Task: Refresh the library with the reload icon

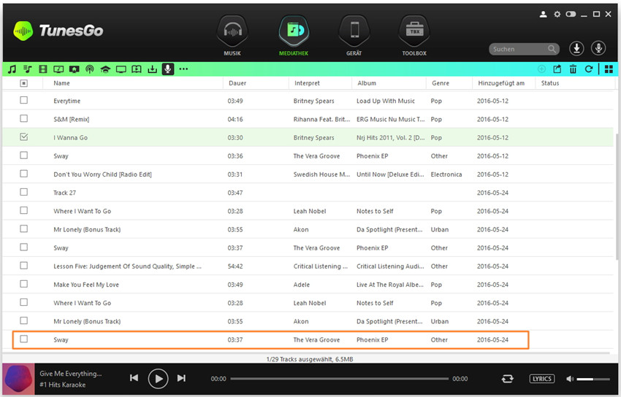Action: (588, 69)
